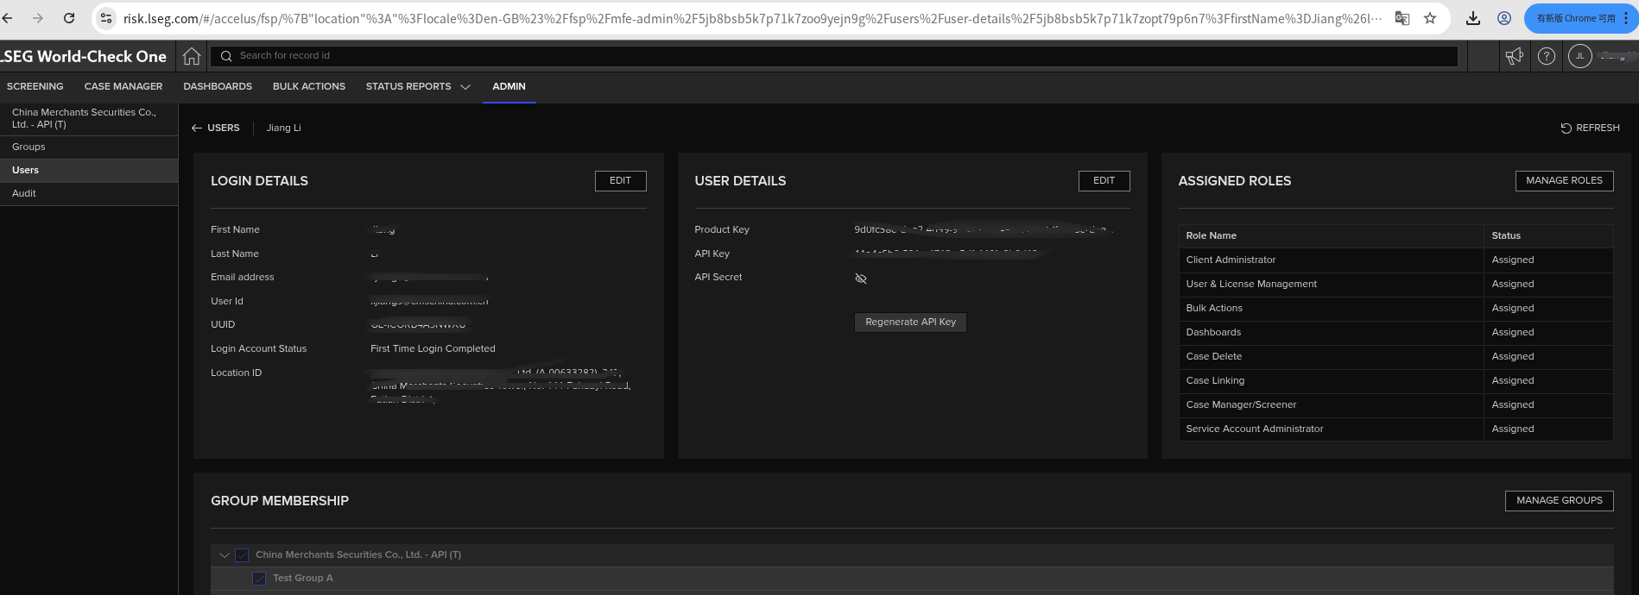This screenshot has width=1639, height=595.
Task: Collapse the China Merchants Securities group tree
Action: (224, 555)
